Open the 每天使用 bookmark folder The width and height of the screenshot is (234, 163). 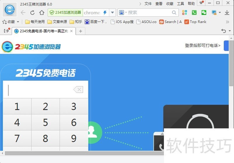click(x=35, y=22)
